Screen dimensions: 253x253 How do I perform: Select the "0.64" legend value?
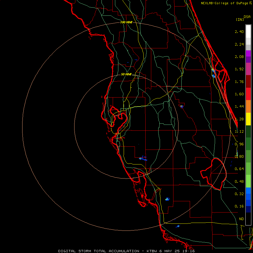[x=239, y=169]
